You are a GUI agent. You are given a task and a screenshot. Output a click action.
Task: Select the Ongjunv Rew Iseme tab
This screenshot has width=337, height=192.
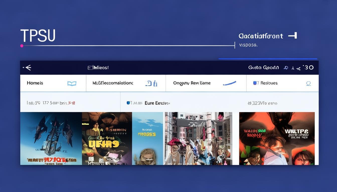(192, 83)
